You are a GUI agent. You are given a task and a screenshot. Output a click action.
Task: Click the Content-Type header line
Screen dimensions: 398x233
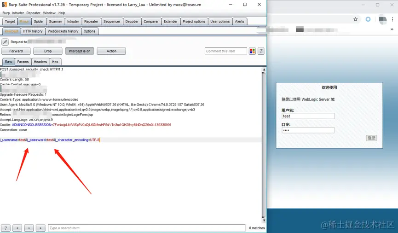[x=39, y=99]
